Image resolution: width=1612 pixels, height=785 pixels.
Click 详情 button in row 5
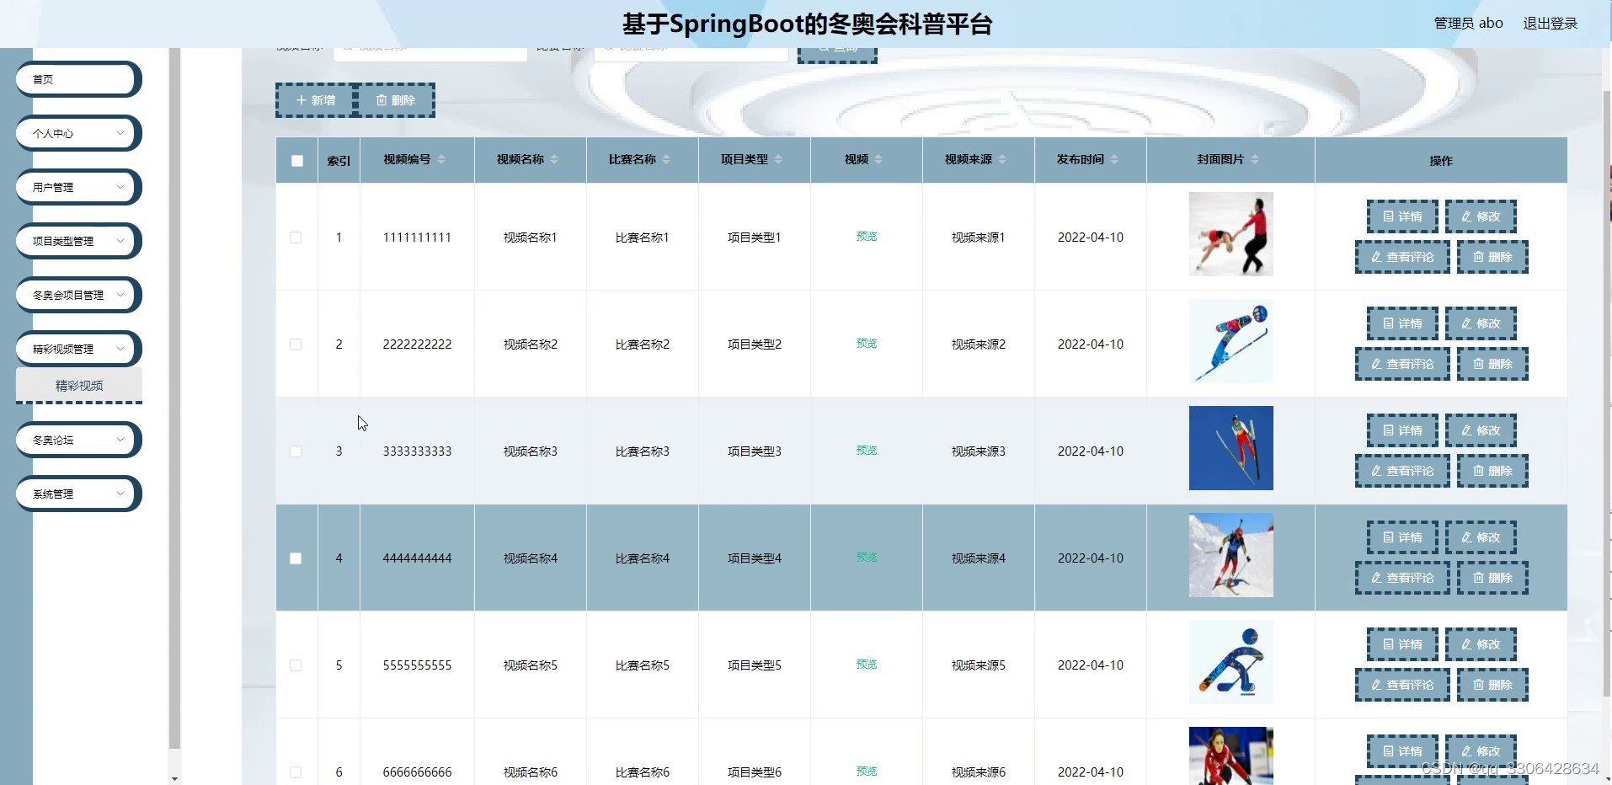(x=1402, y=644)
